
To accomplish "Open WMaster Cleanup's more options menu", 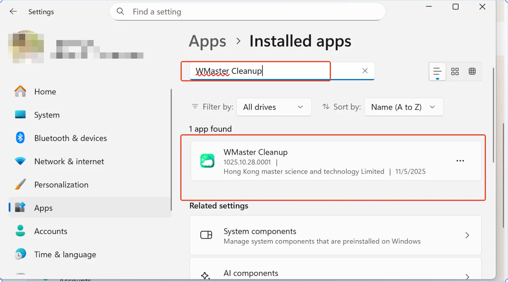I will click(460, 161).
